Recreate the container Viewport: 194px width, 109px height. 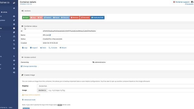pyautogui.click(x=85, y=18)
